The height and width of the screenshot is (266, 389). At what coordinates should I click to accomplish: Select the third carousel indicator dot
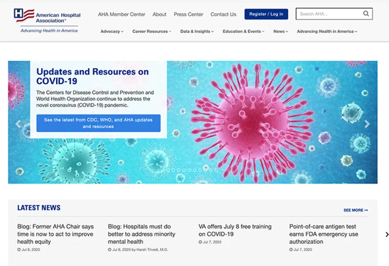(179, 170)
